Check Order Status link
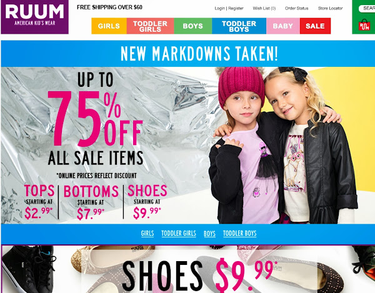The image size is (375, 293). tap(296, 8)
